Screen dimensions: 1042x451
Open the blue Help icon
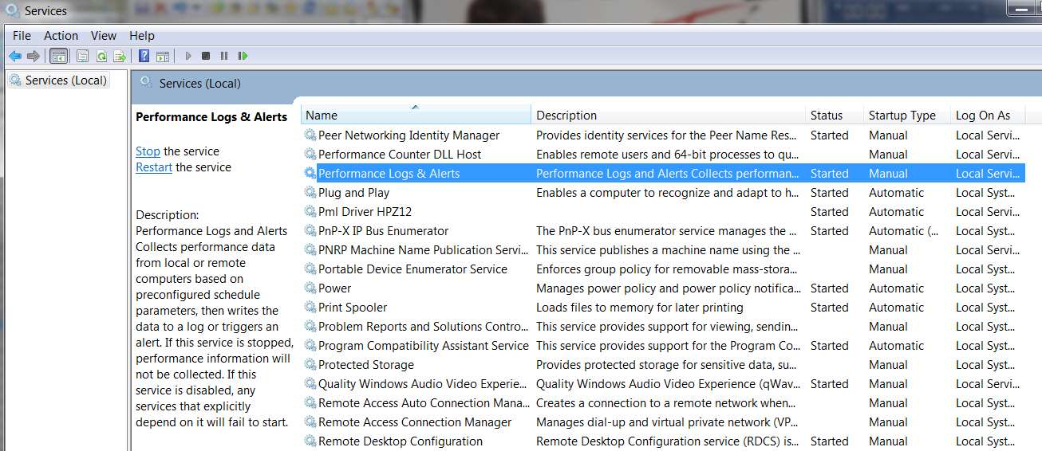[x=144, y=56]
